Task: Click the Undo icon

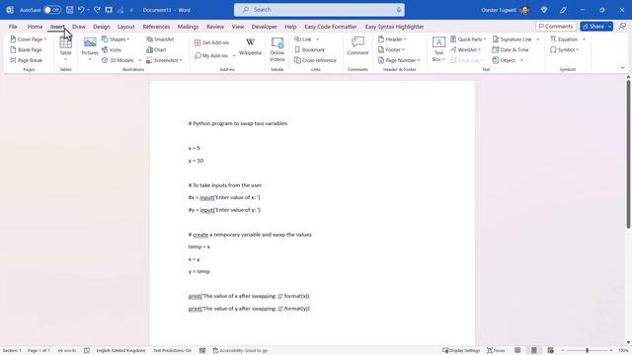Action: (81, 10)
